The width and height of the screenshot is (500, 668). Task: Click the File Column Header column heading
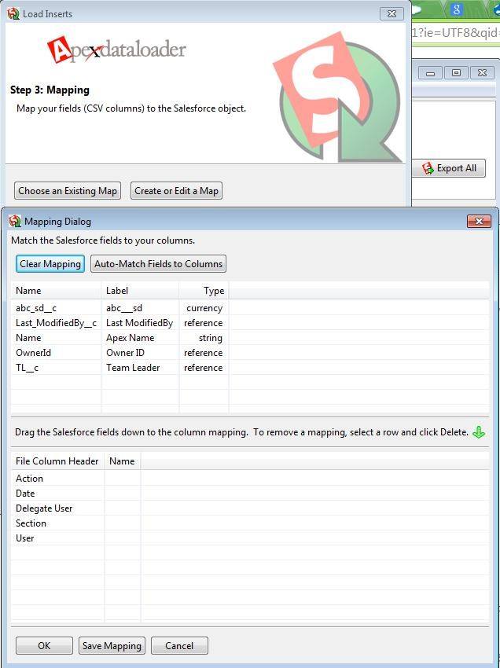pos(57,461)
